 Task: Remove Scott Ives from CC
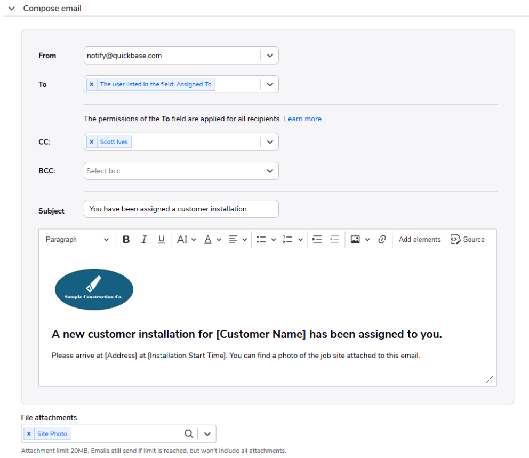pyautogui.click(x=91, y=142)
